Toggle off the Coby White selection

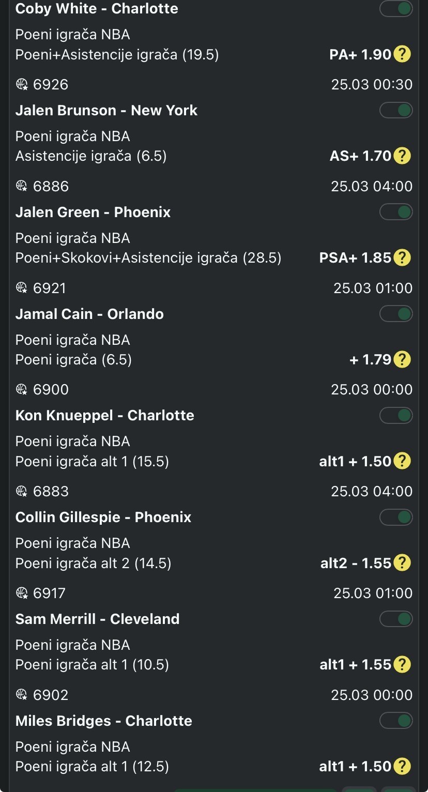(x=396, y=9)
